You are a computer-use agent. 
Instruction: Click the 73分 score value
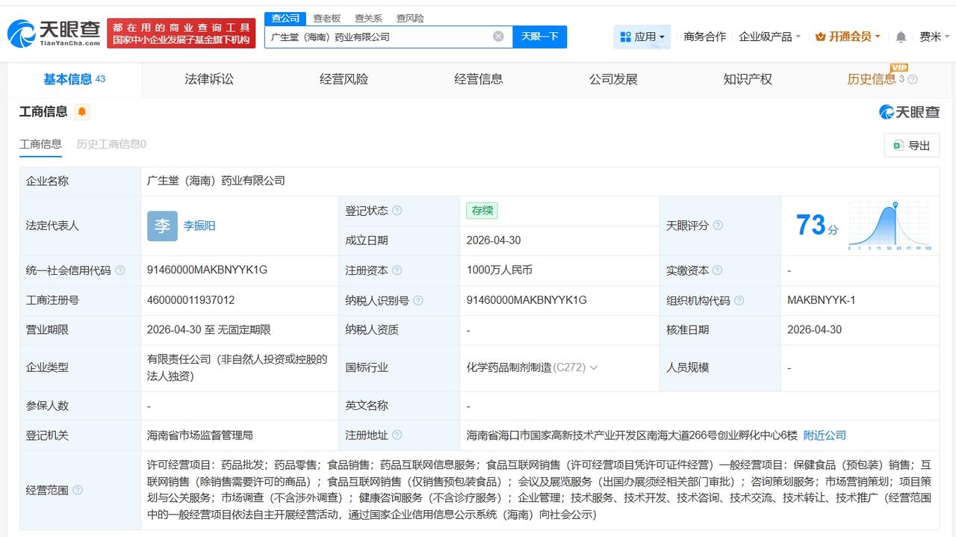(x=816, y=226)
